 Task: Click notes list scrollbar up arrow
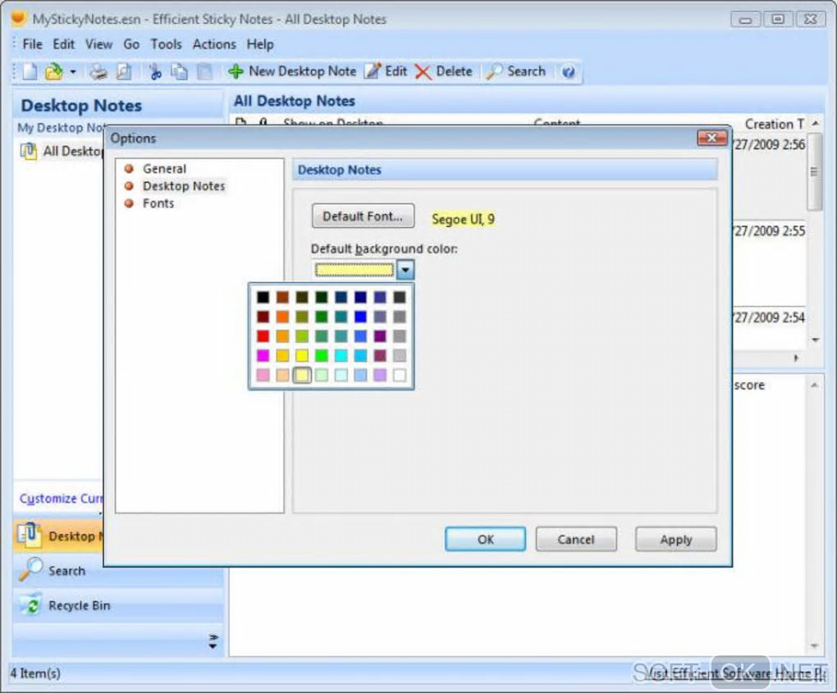pyautogui.click(x=815, y=123)
